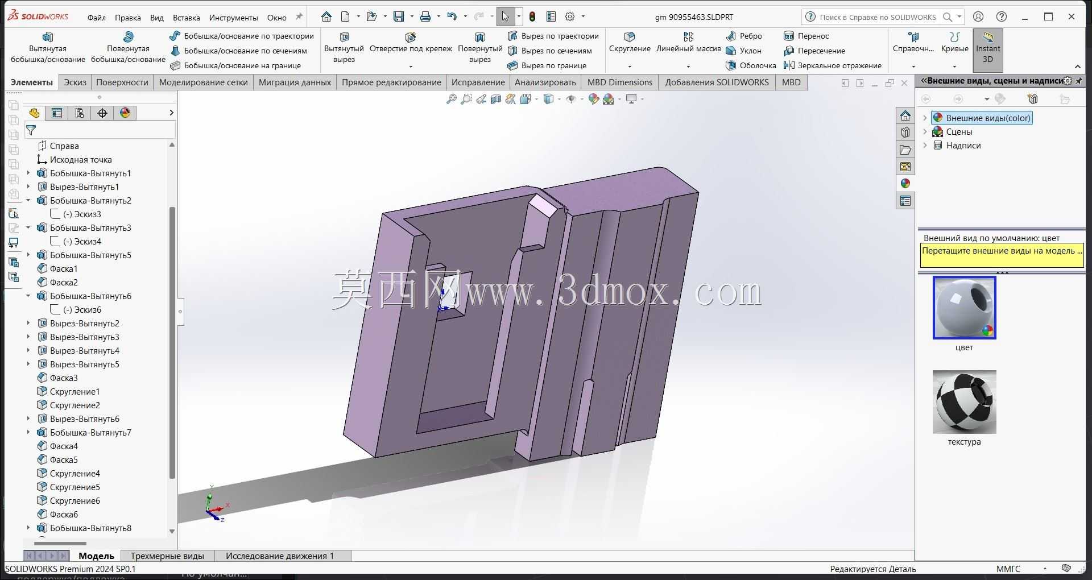Click the Ребро rib tool

coord(744,36)
